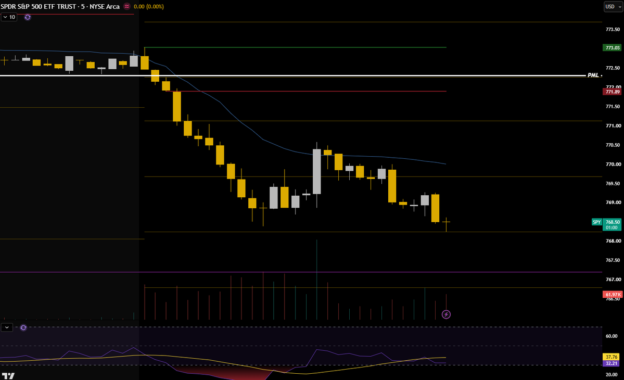Image resolution: width=624 pixels, height=380 pixels.
Task: Click the red 61.97K volume label
Action: tap(612, 295)
